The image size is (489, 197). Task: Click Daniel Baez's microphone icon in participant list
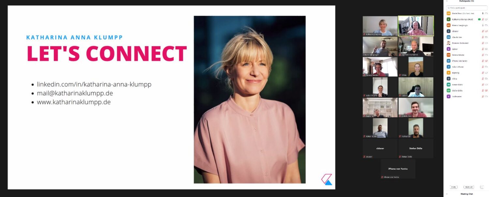[x=483, y=13]
